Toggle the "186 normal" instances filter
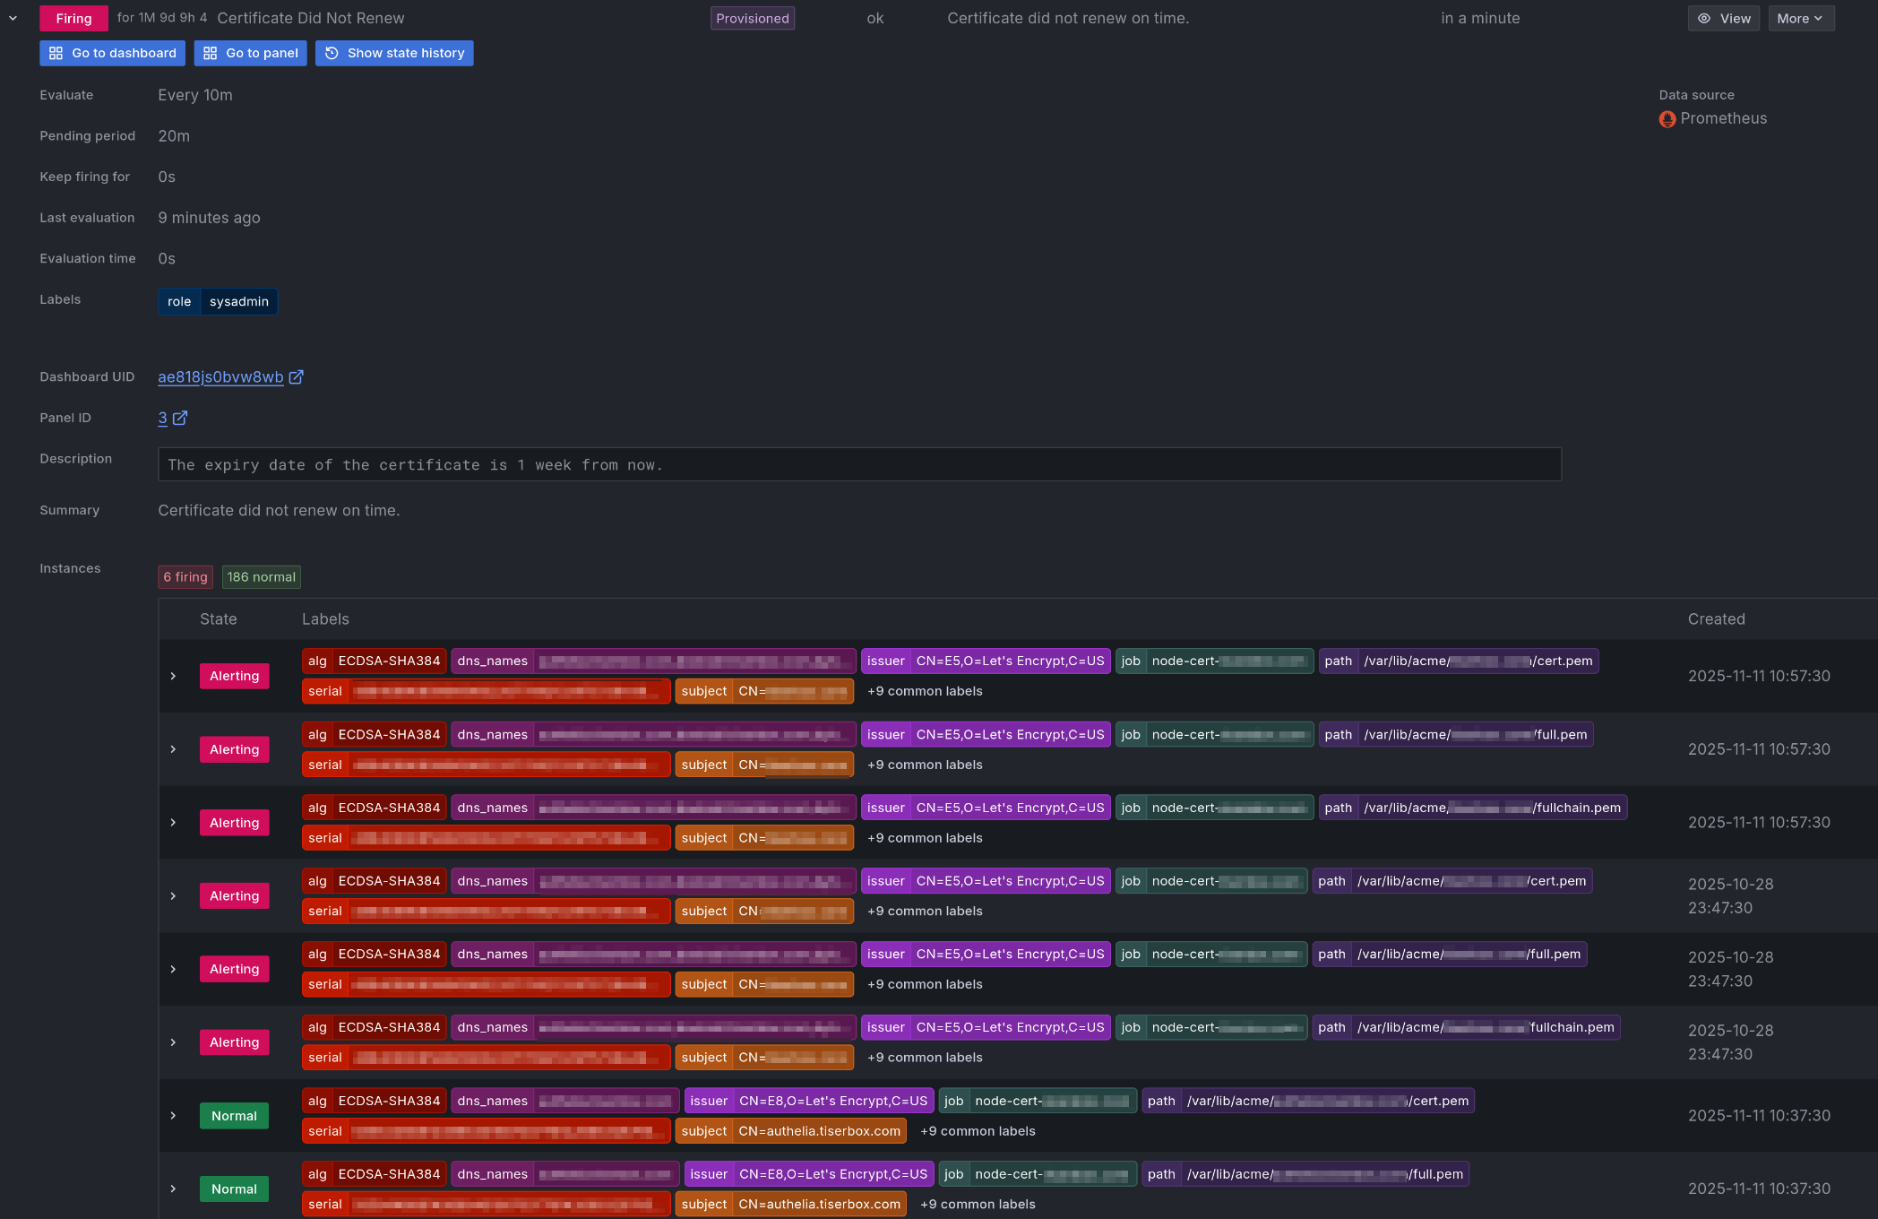 (261, 576)
